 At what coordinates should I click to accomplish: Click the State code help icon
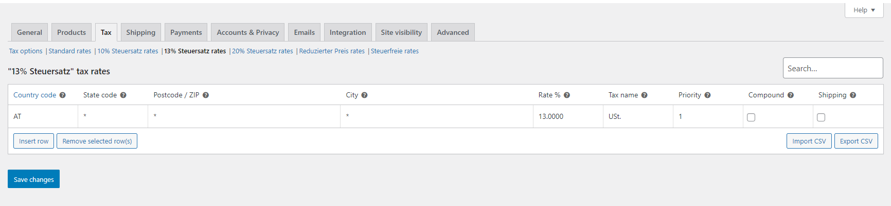tap(123, 95)
